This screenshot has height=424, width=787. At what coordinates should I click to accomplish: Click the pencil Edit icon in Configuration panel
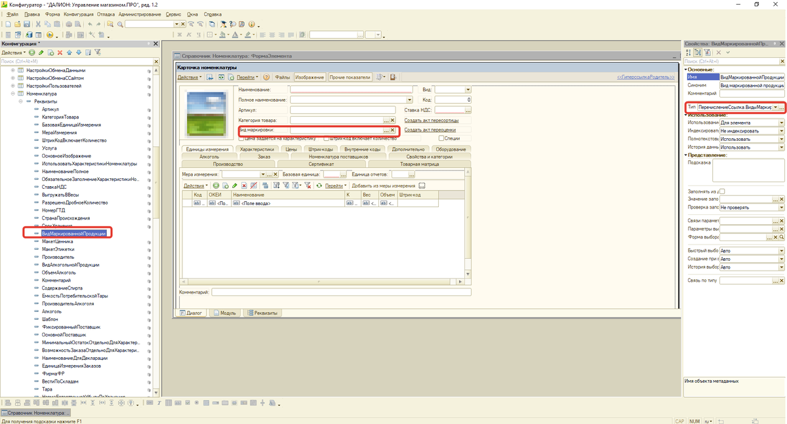(41, 52)
